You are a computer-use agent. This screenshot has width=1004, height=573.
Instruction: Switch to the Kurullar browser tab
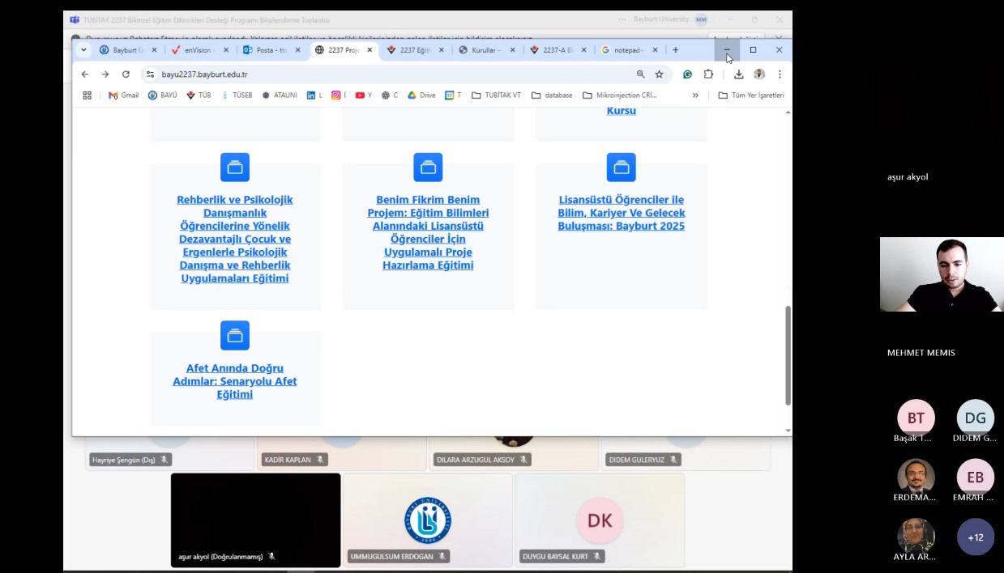click(485, 50)
